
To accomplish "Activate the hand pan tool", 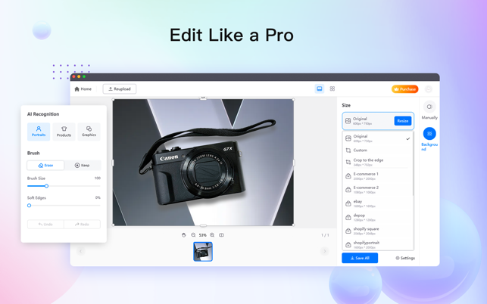I will (184, 235).
